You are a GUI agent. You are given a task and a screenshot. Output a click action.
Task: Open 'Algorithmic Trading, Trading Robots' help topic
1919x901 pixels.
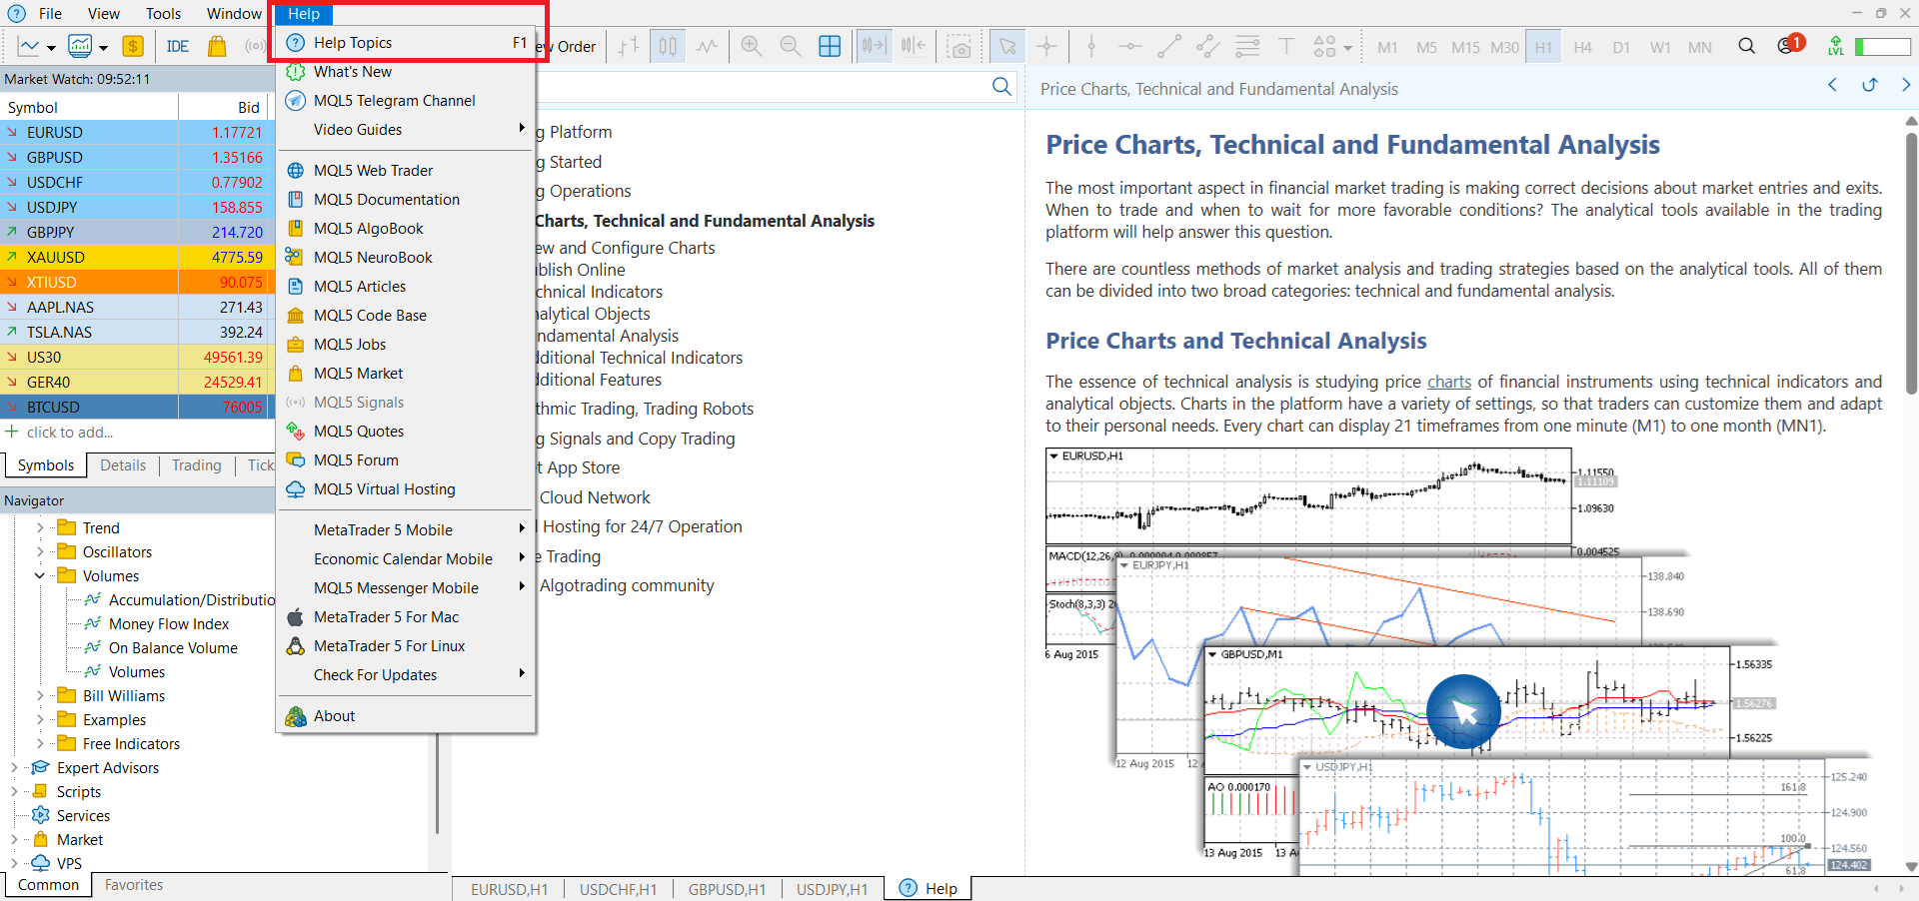click(x=644, y=409)
